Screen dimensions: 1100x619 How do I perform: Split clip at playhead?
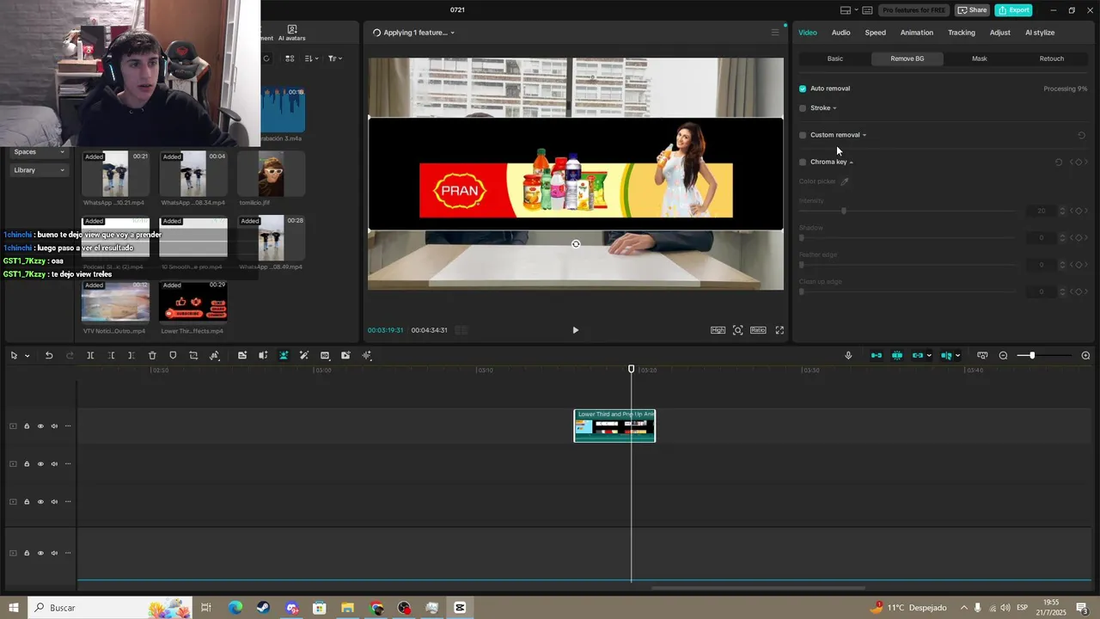click(90, 355)
